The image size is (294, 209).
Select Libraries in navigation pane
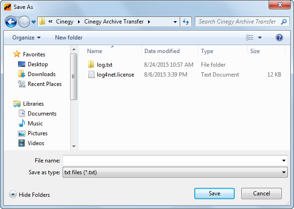pos(33,104)
